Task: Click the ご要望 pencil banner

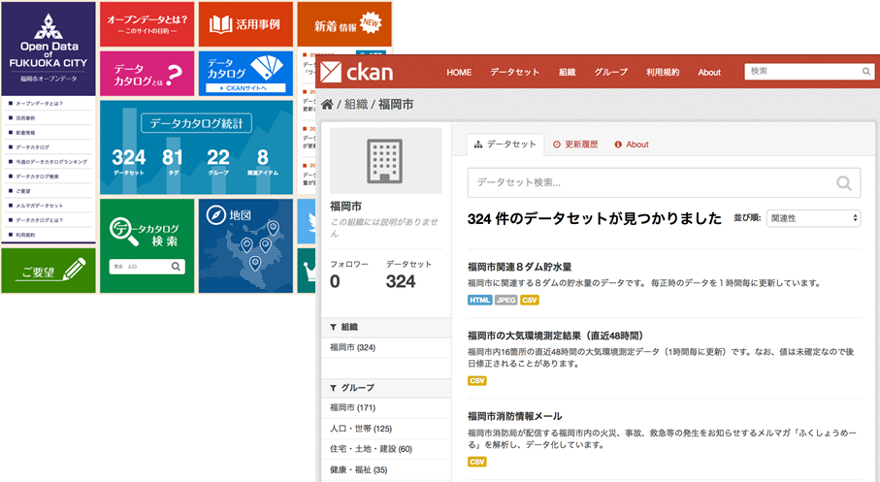Action: 49,270
